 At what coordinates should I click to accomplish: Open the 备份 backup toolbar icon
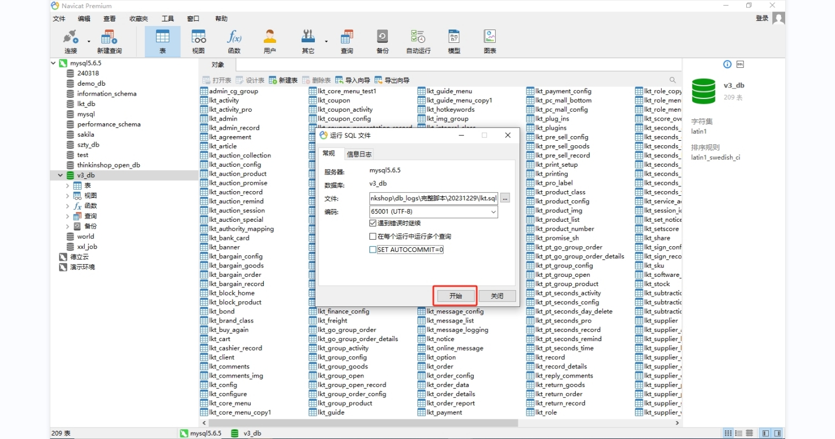(382, 41)
